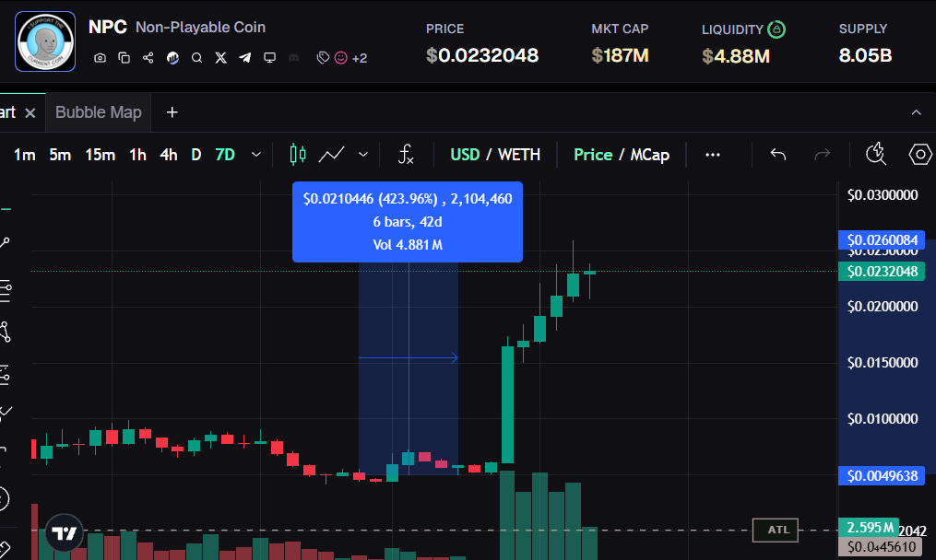Open the three-dots more options menu
936x560 pixels.
pos(712,155)
